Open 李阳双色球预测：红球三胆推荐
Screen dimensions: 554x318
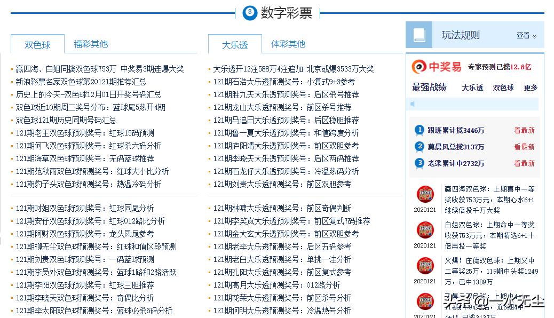[85, 285]
